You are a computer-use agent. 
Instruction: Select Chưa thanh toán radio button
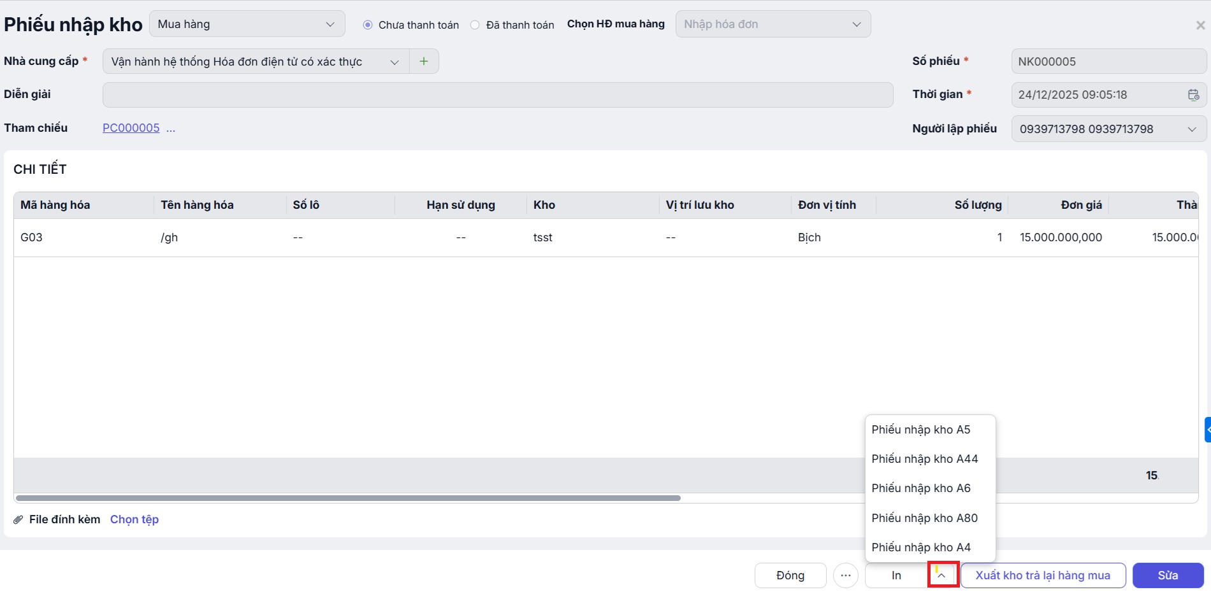(367, 25)
